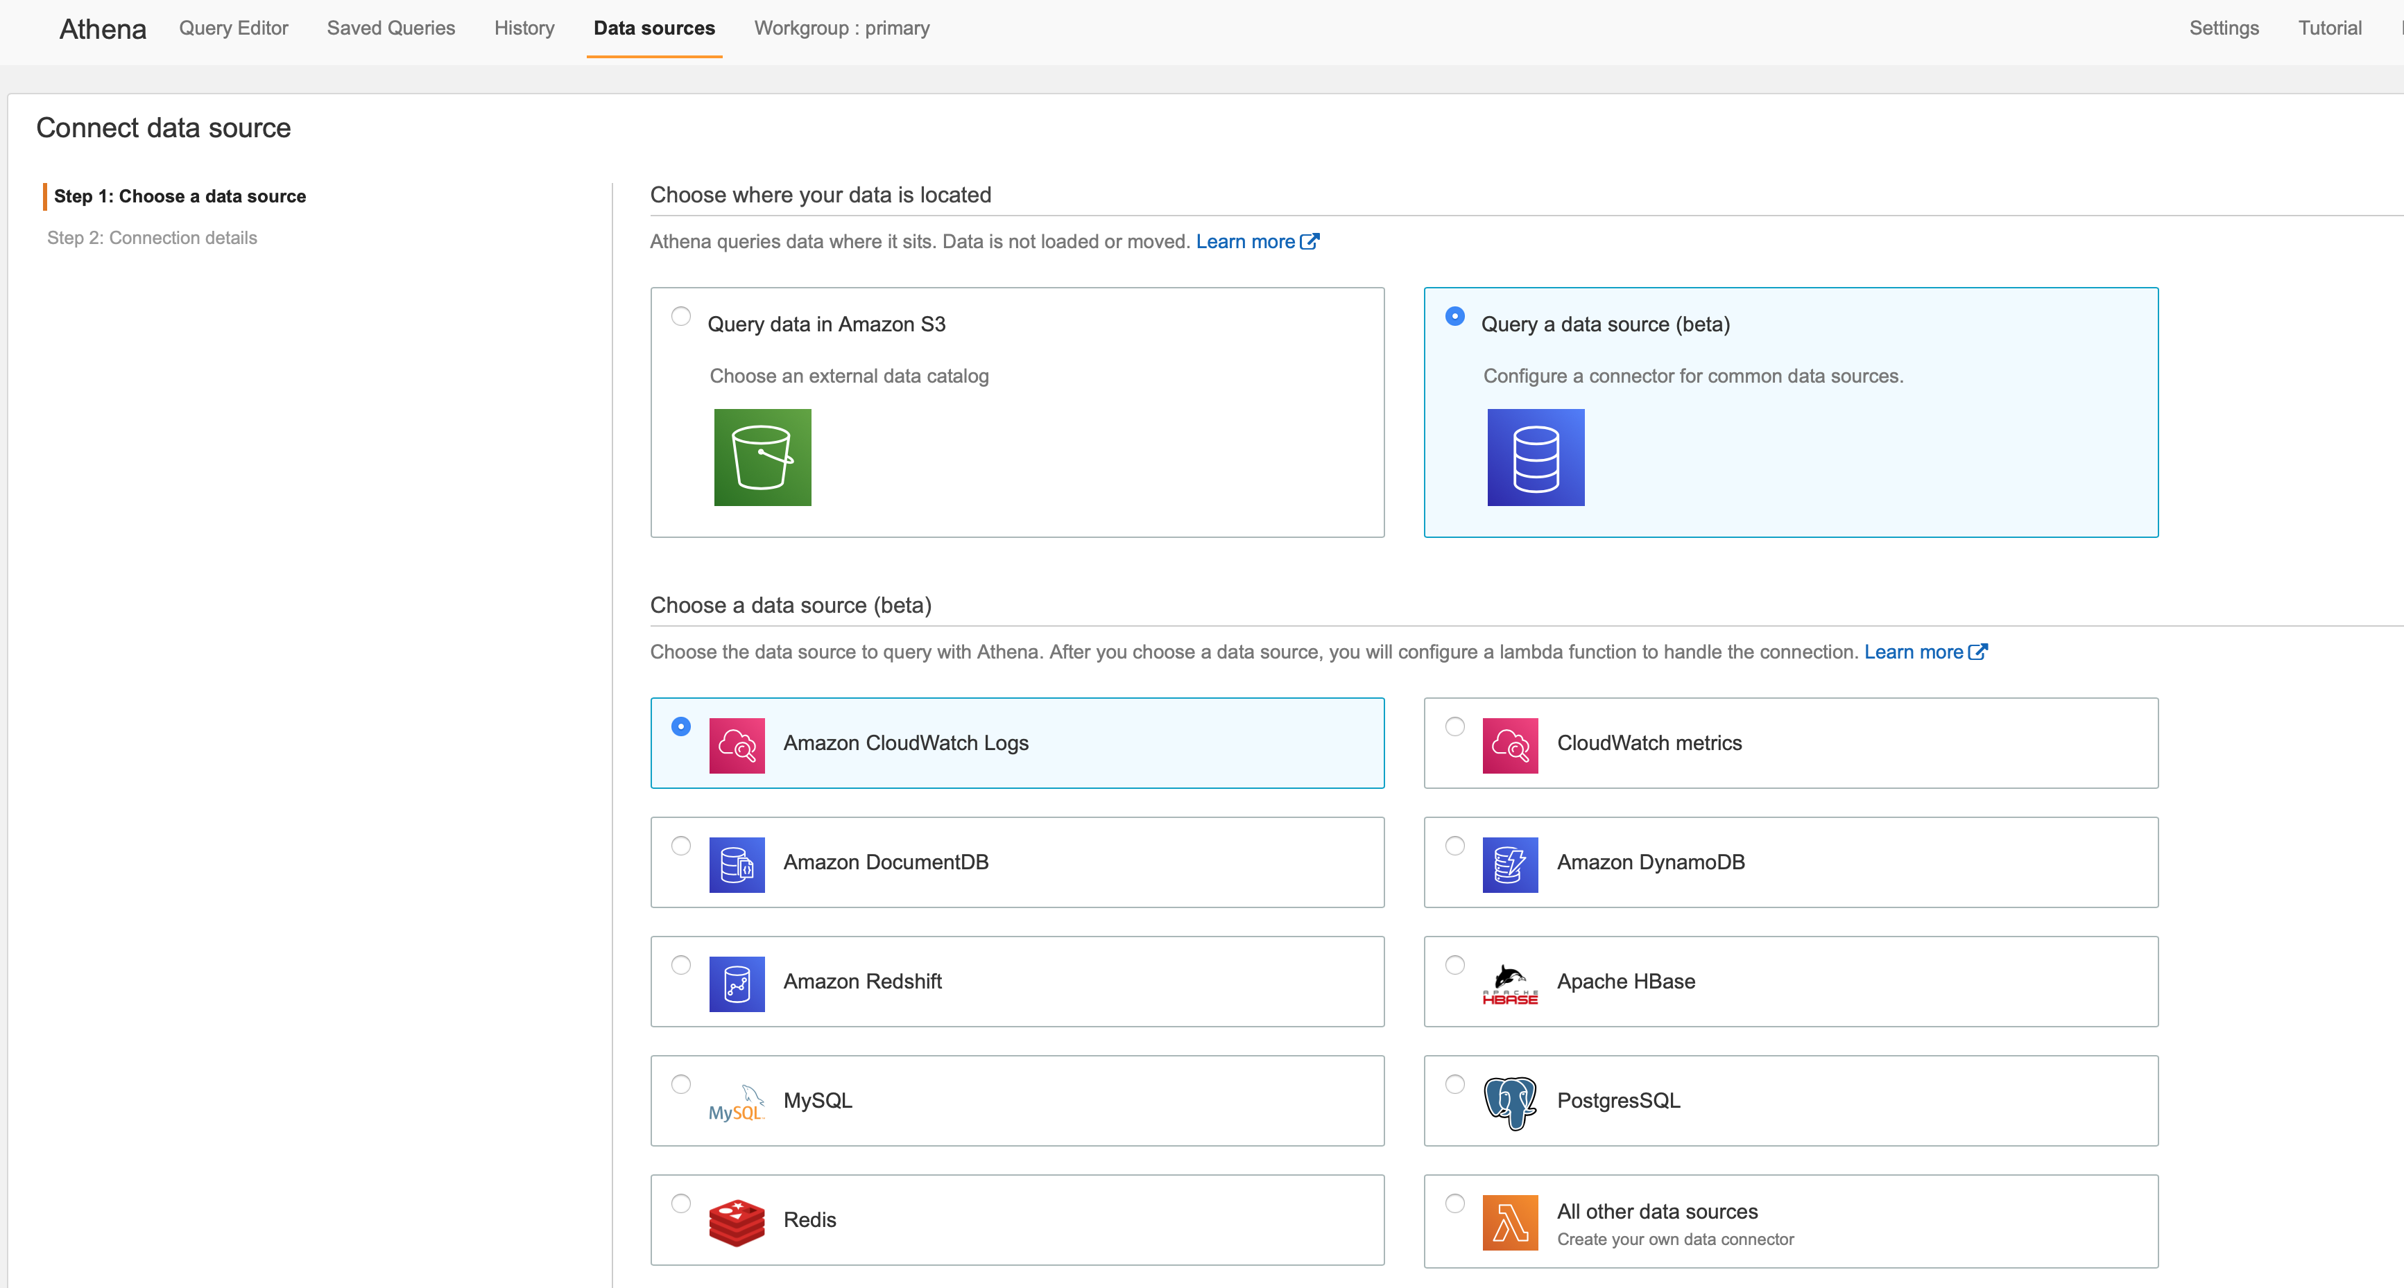
Task: Click the Apache HBase label
Action: pyautogui.click(x=1626, y=982)
